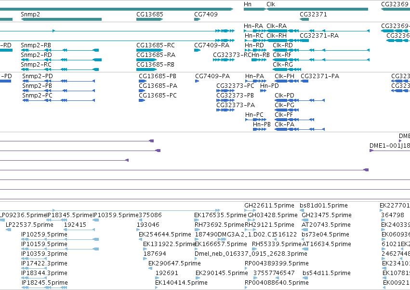
Task: Select EST RP004389399.5prime
Action: (x=277, y=263)
